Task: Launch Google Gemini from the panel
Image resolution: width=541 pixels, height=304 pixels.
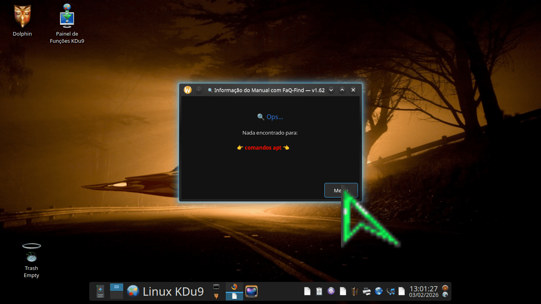Action: (x=100, y=291)
